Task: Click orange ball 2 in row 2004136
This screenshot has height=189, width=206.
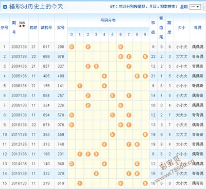Action: coord(88,66)
